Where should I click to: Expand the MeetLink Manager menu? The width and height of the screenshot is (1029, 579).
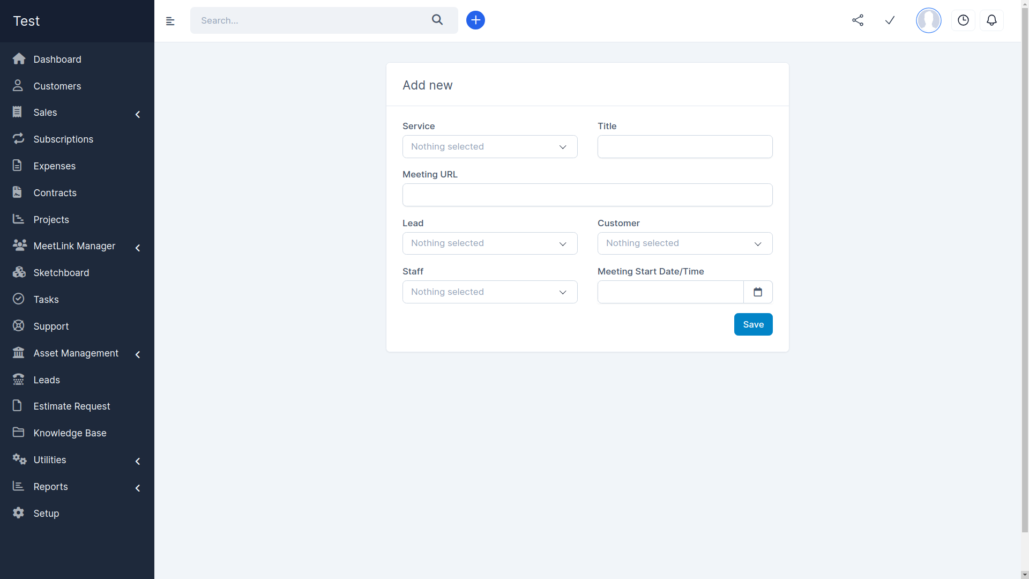tap(75, 246)
